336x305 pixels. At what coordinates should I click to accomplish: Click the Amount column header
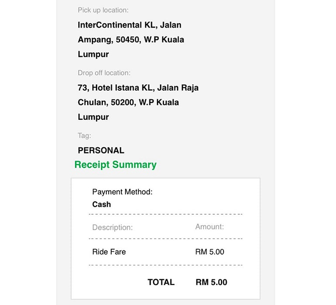click(x=209, y=227)
